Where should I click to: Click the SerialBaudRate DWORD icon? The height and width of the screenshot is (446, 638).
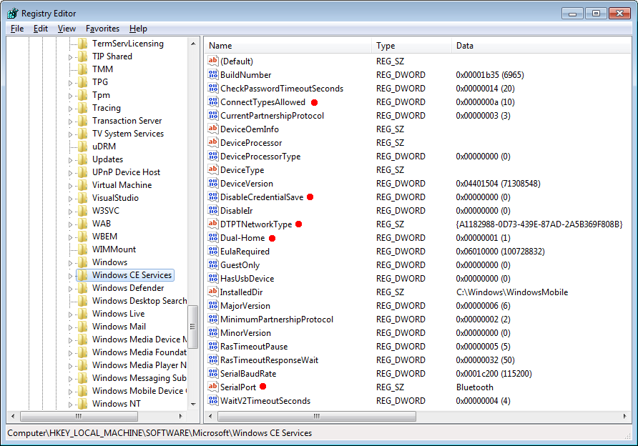(x=213, y=373)
